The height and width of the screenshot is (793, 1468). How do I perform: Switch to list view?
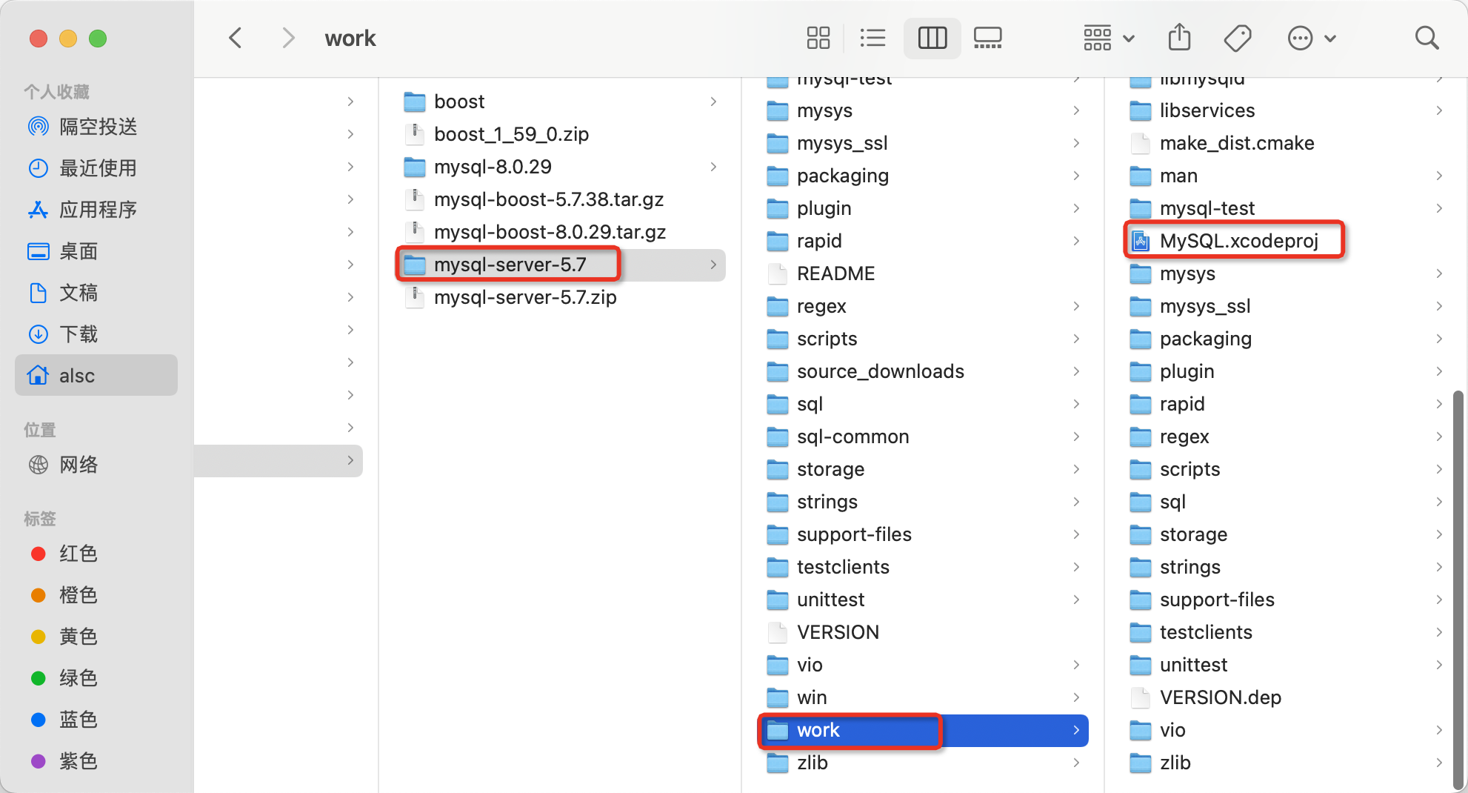873,38
